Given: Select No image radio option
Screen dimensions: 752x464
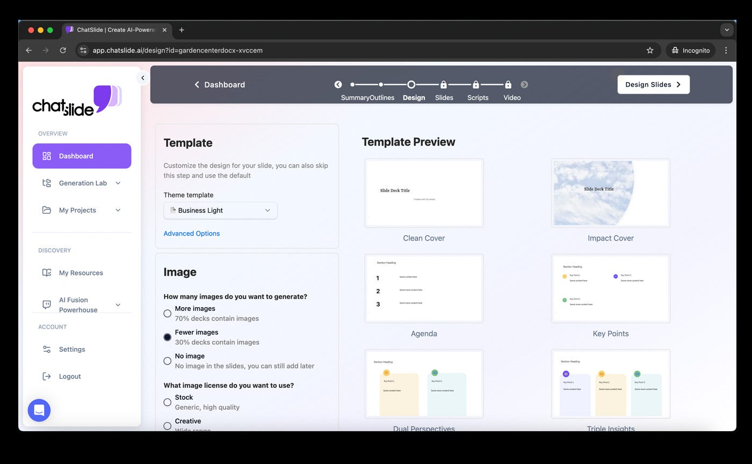Looking at the screenshot, I should 168,361.
